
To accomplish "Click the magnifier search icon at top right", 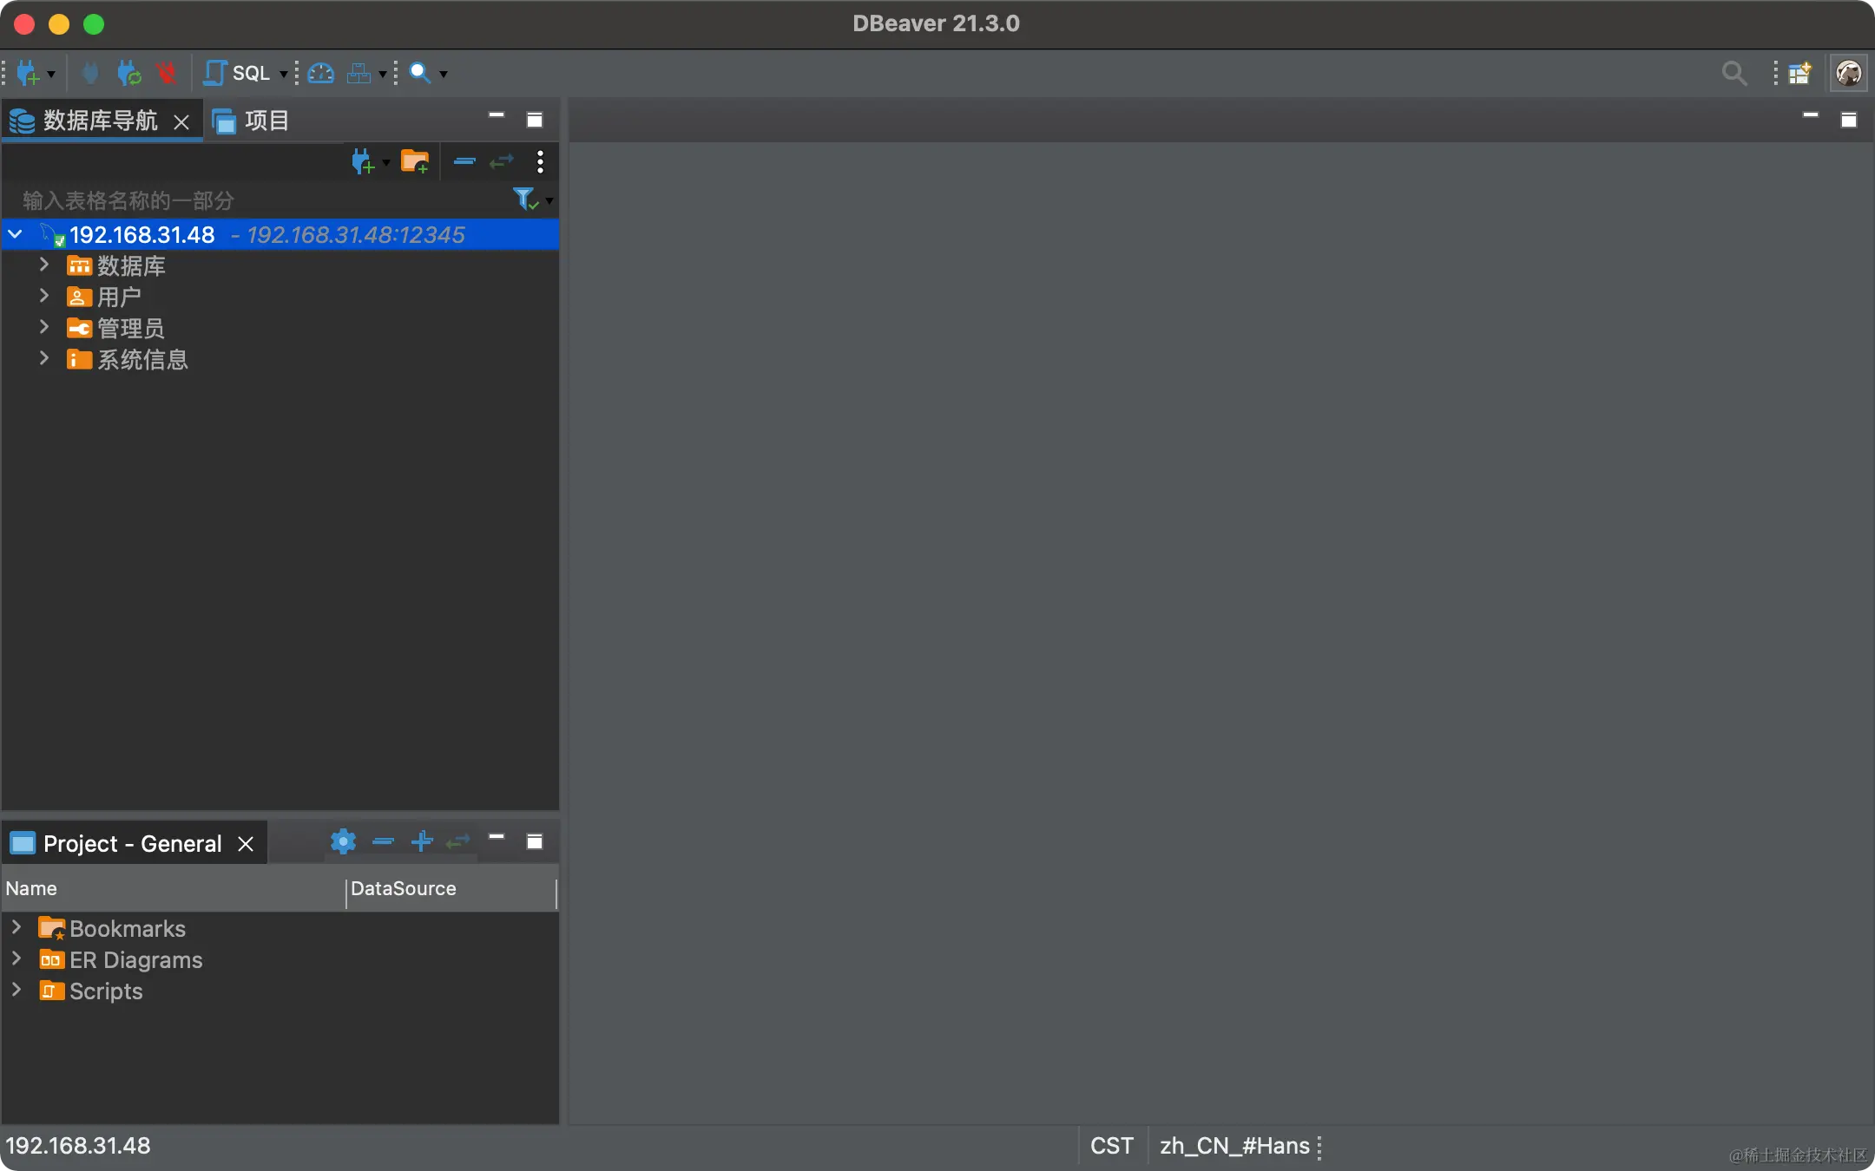I will (1734, 74).
